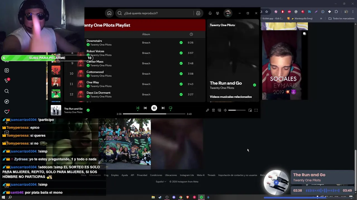357x200 pixels.
Task: Open Threads link in Instagram footer
Action: (x=211, y=175)
